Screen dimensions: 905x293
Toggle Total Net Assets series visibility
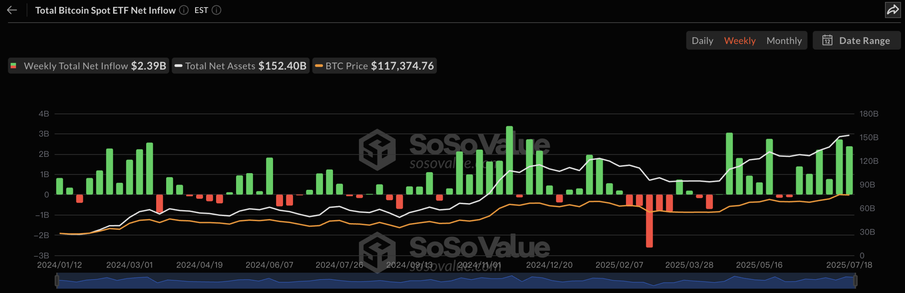tap(240, 66)
